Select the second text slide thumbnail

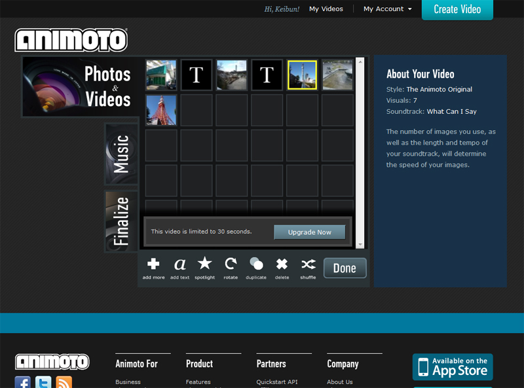pos(267,75)
